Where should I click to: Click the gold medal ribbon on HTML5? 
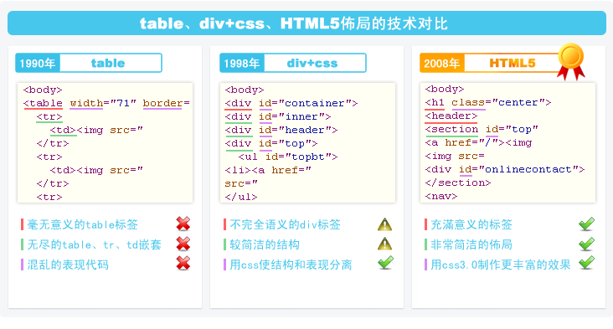pyautogui.click(x=571, y=62)
